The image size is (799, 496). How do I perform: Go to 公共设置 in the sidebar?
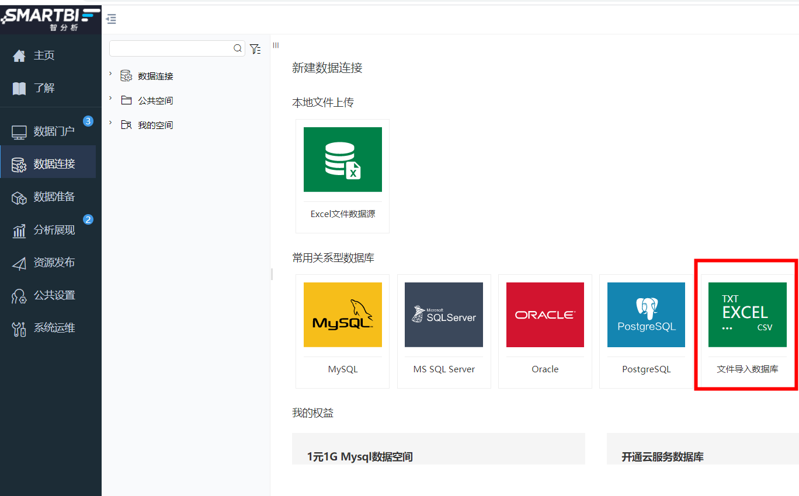54,296
